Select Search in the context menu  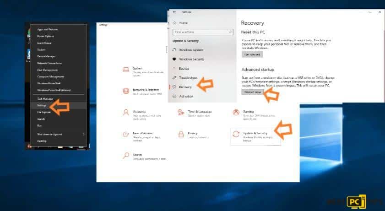tap(41, 119)
